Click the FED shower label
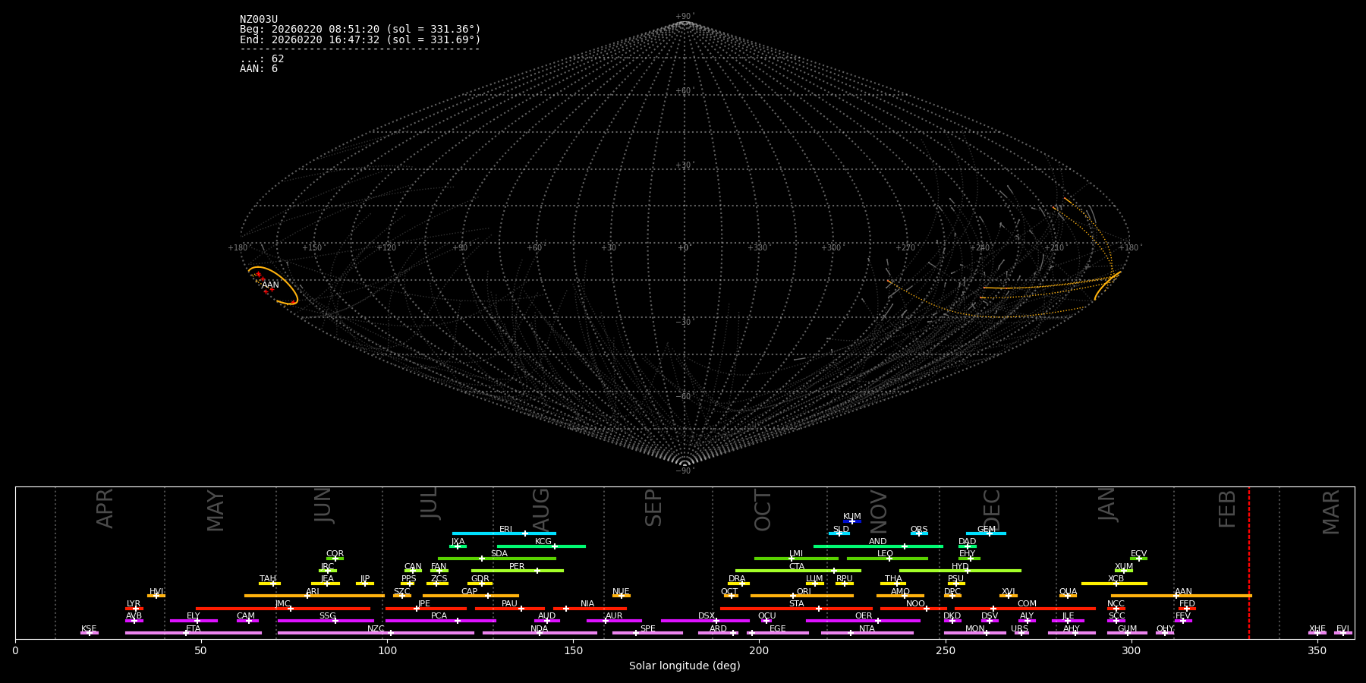The image size is (1366, 683). click(x=1187, y=604)
